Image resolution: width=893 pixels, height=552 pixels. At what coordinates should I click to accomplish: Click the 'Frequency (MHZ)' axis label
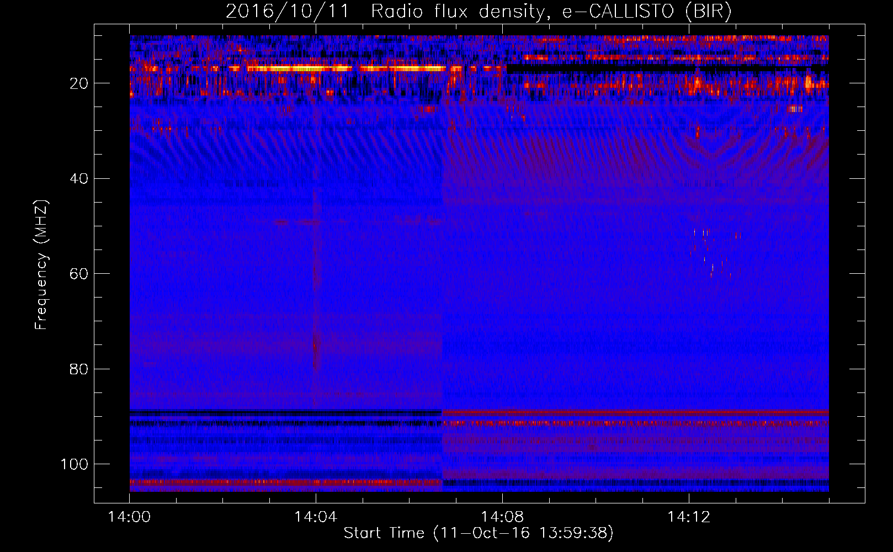[x=42, y=264]
